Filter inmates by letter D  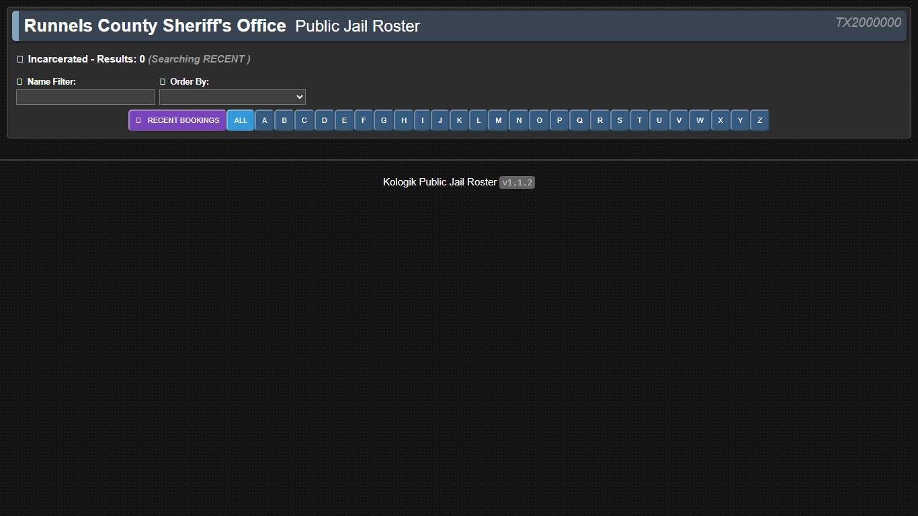[324, 120]
